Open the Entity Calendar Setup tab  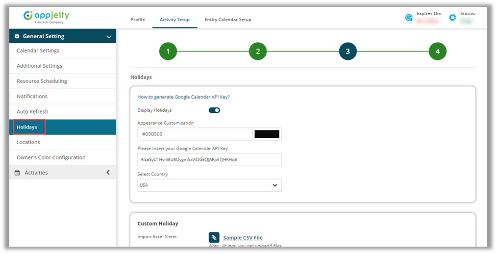pyautogui.click(x=227, y=20)
